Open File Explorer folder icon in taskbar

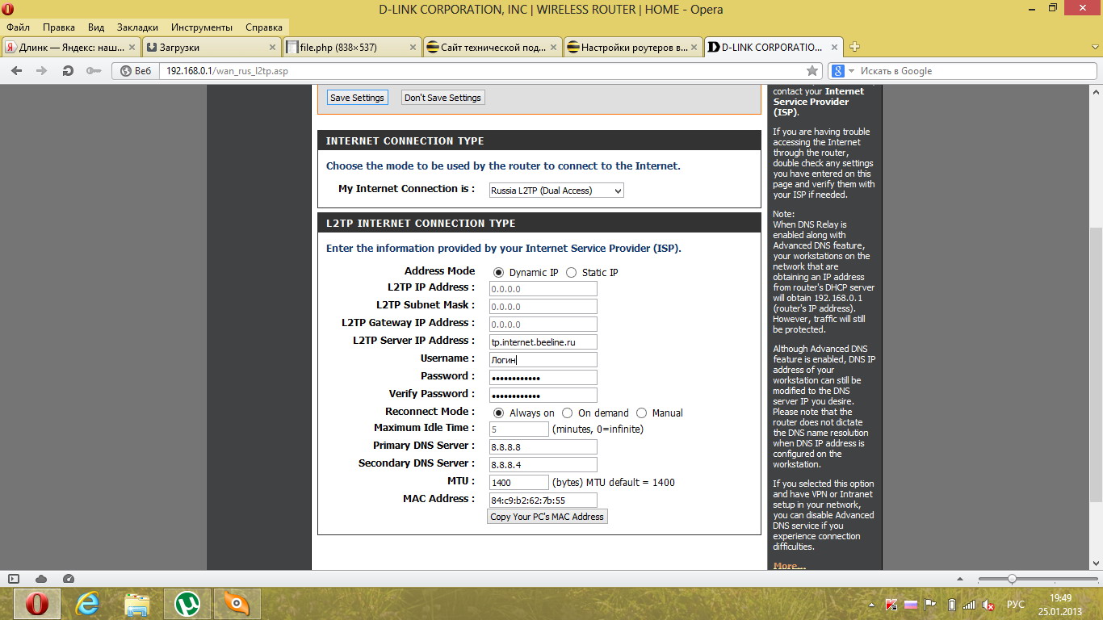pyautogui.click(x=137, y=603)
